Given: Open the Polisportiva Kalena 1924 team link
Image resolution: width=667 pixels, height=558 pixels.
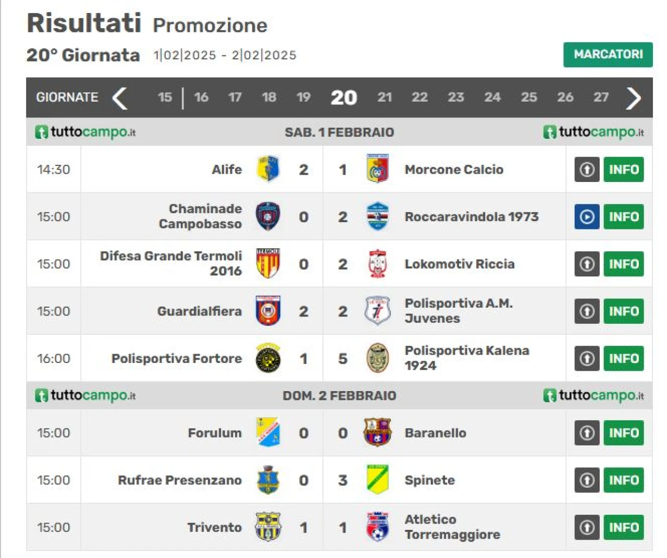Looking at the screenshot, I should (466, 358).
